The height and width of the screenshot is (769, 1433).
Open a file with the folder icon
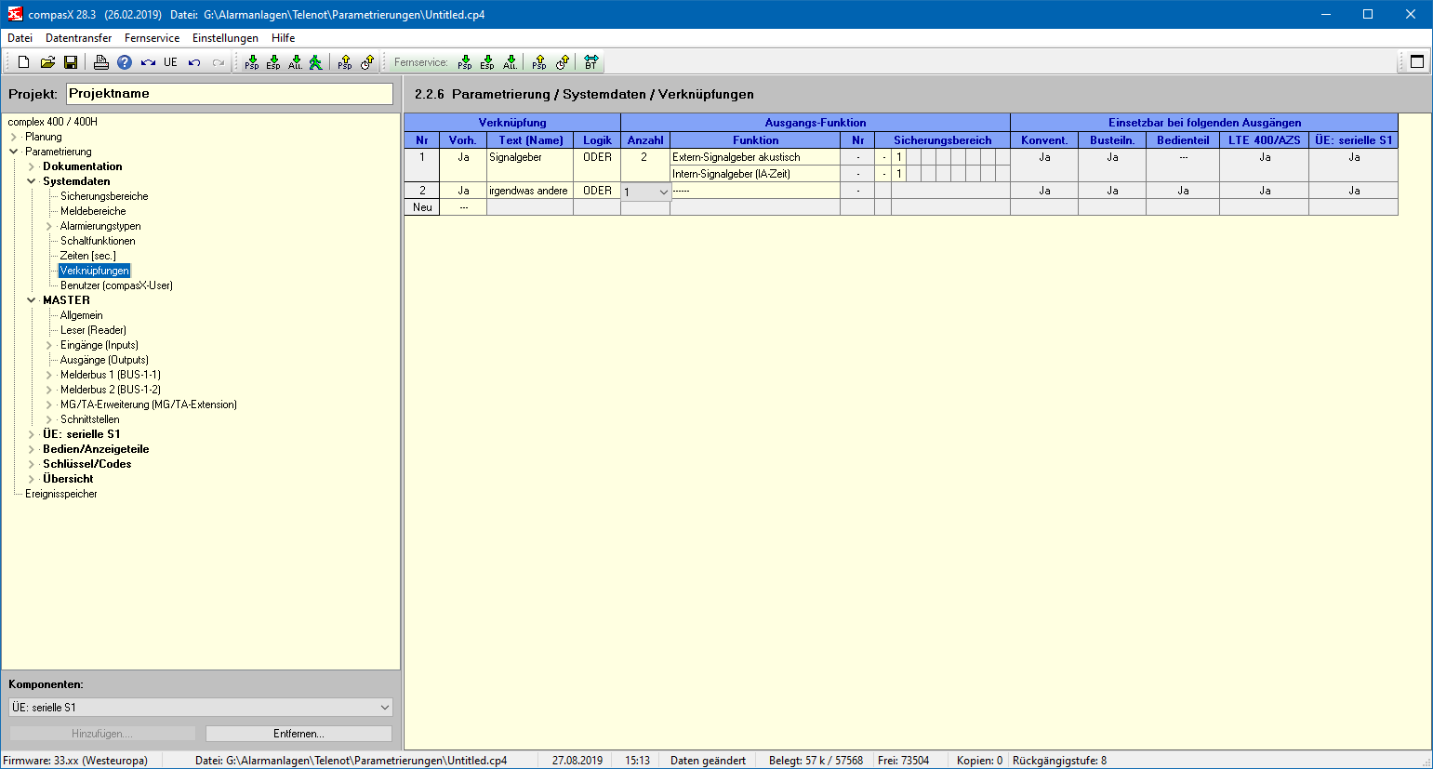tap(47, 62)
